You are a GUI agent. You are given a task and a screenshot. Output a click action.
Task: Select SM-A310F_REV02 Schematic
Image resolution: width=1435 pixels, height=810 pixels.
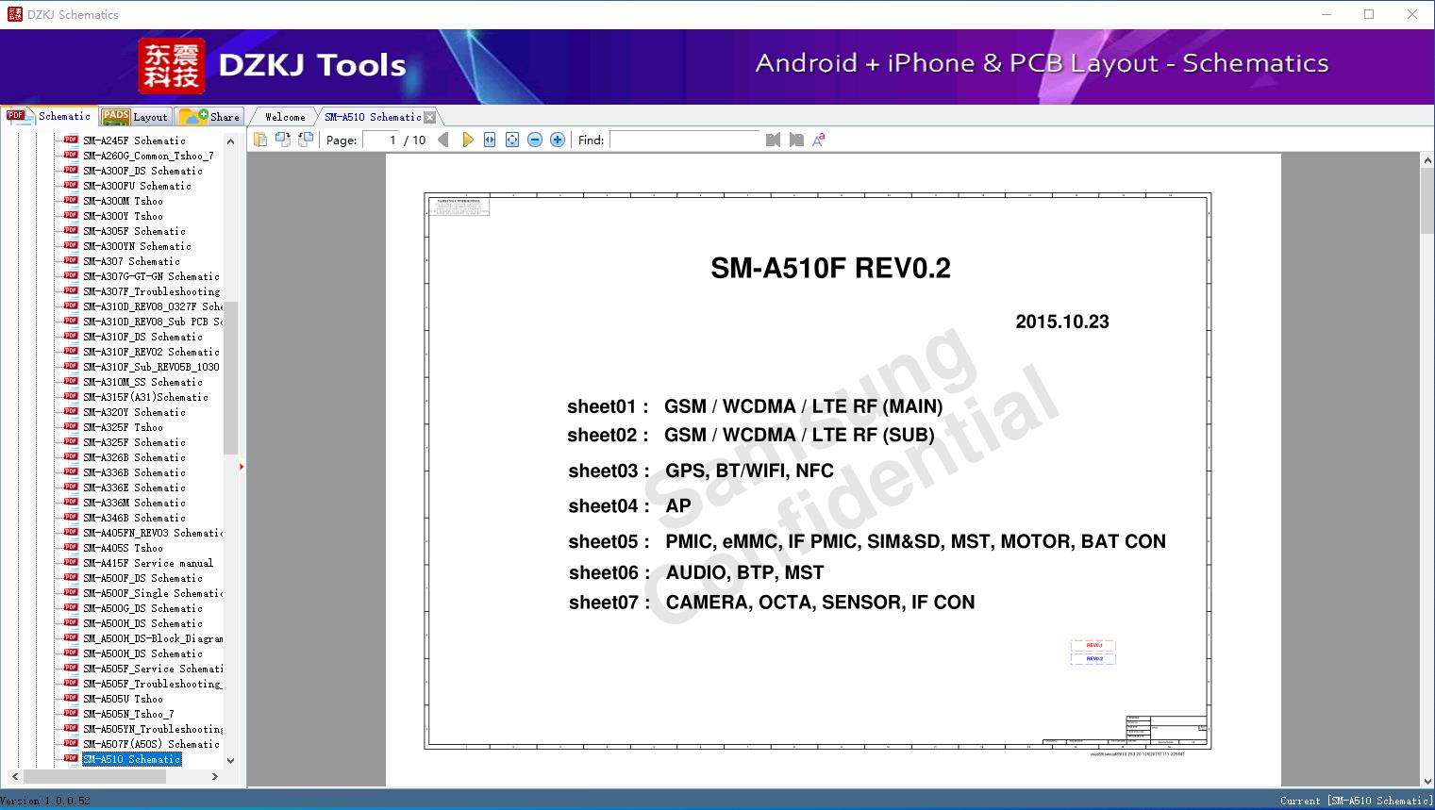[x=151, y=352]
